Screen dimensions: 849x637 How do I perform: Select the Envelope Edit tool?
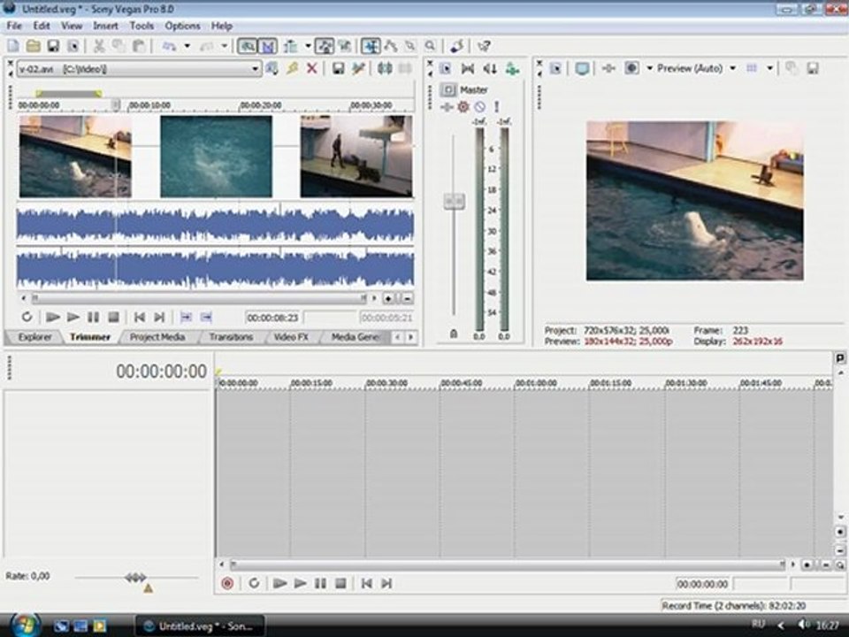[390, 46]
